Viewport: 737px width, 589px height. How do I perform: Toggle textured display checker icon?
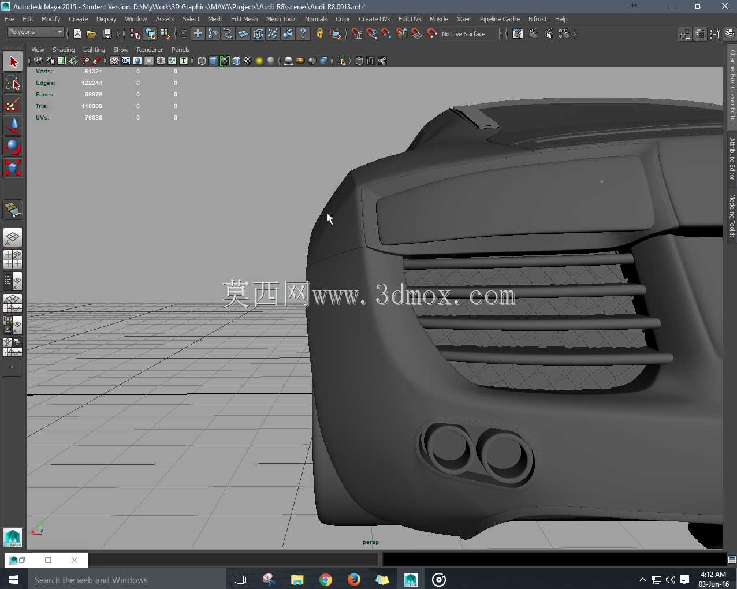click(x=248, y=61)
